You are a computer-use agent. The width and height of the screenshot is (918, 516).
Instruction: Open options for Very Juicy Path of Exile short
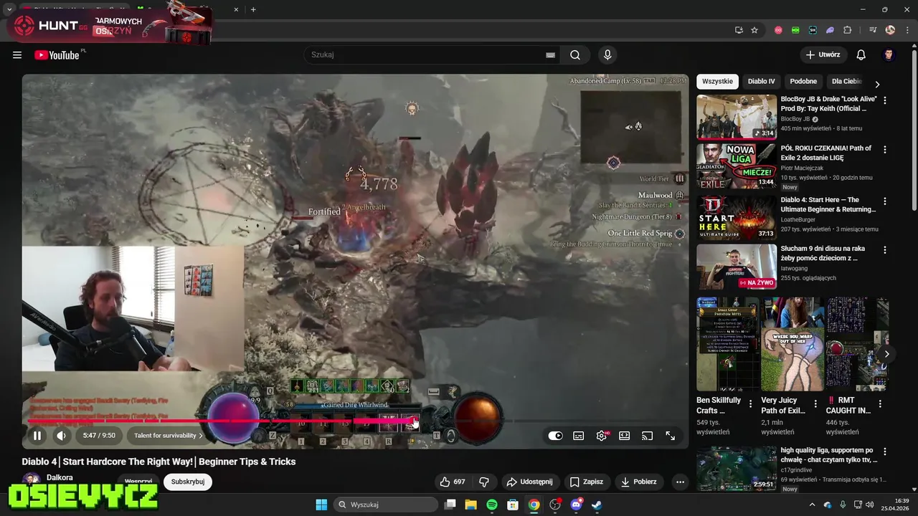click(815, 404)
